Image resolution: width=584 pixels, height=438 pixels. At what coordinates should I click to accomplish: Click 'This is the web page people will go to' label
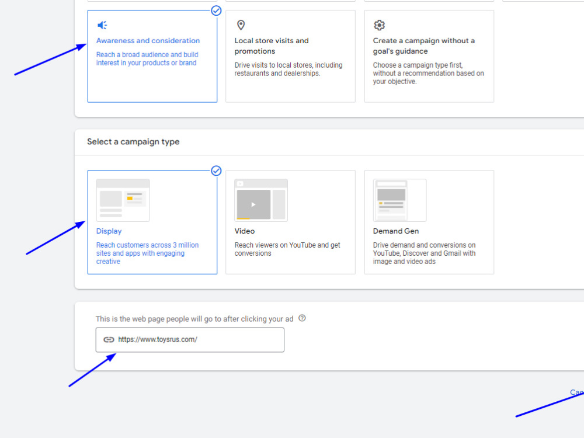tap(194, 319)
